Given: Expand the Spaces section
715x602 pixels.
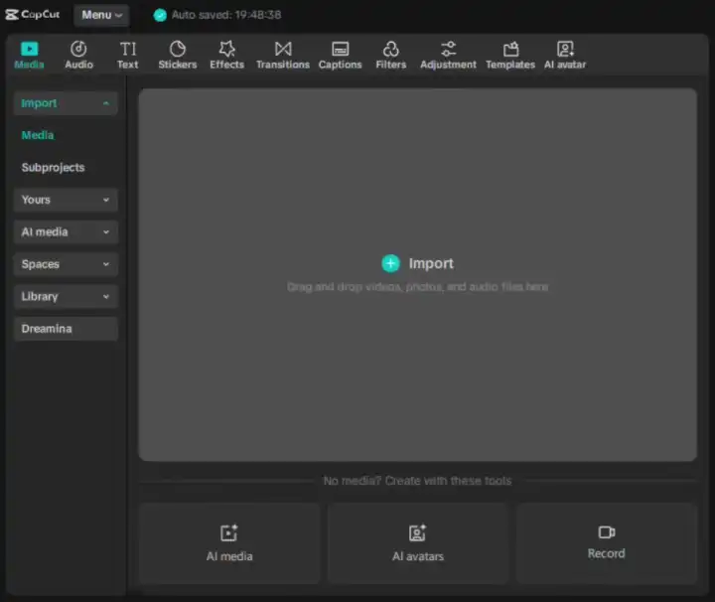Looking at the screenshot, I should click(66, 264).
